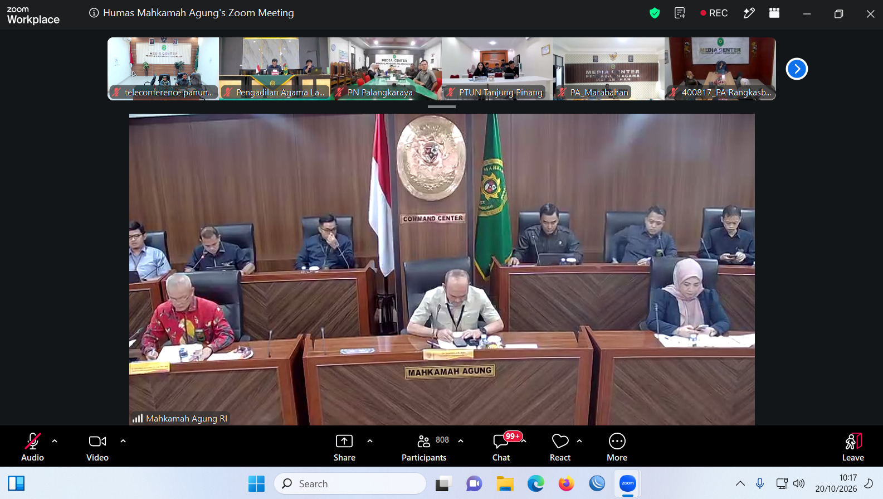Click the Zoom icon in the taskbar
The width and height of the screenshot is (883, 499).
pyautogui.click(x=628, y=483)
